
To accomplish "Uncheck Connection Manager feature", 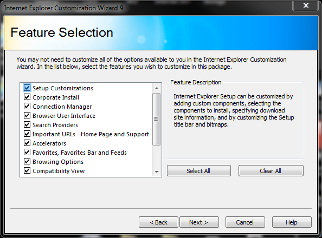I will click(27, 106).
